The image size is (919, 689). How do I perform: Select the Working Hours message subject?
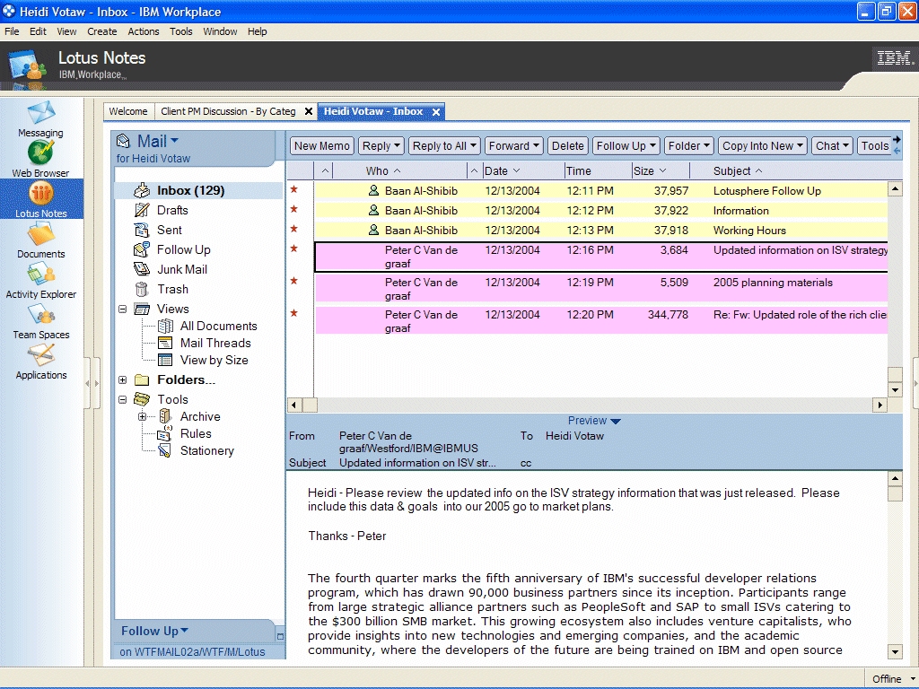click(749, 231)
